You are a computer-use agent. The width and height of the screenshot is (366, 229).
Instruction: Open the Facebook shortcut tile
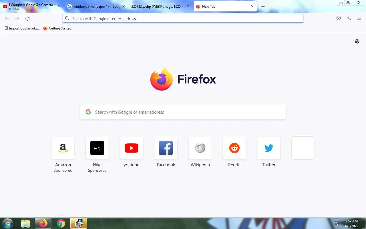tap(166, 148)
